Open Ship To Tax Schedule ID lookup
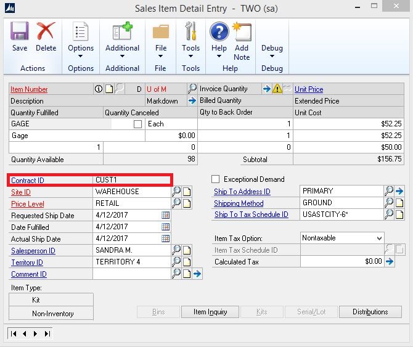 click(389, 214)
